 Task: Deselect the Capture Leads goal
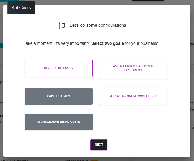pyautogui.click(x=59, y=96)
